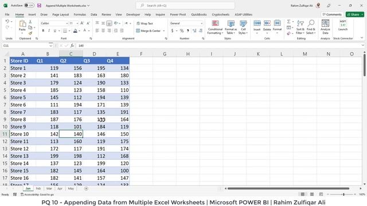Select the May worksheet tab
The height and width of the screenshot is (206, 367).
(71, 188)
